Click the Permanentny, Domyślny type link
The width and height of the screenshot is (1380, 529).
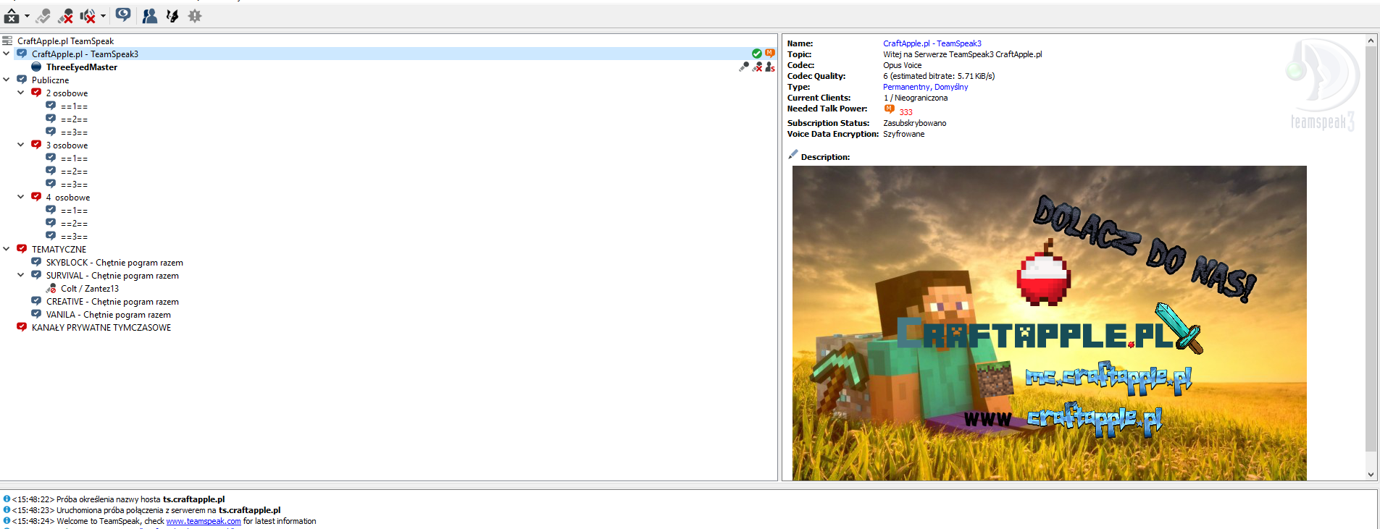pos(925,87)
